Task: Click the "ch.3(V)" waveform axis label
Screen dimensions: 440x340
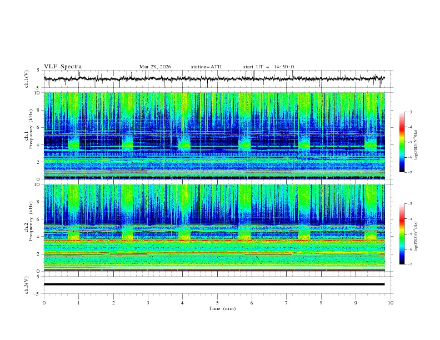Action: [27, 285]
